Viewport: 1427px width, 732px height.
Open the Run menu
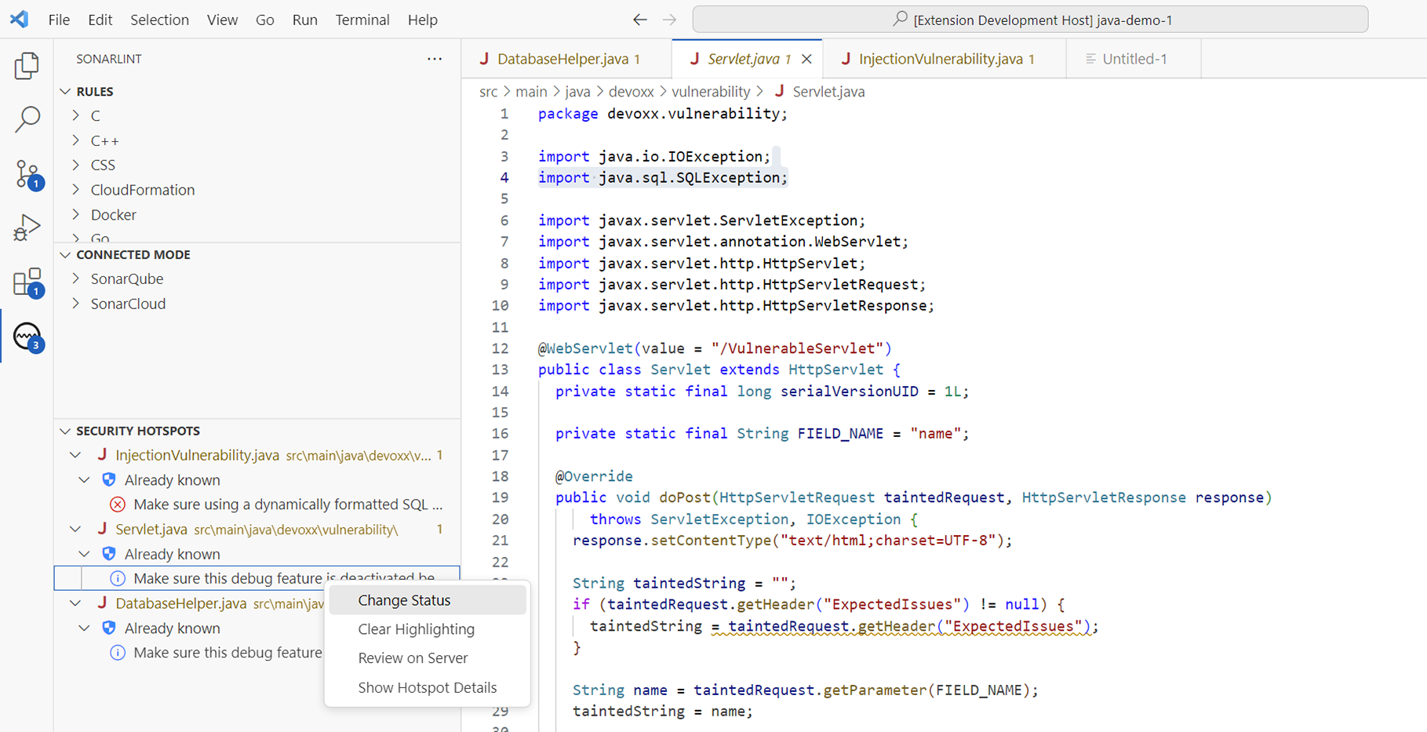click(304, 20)
